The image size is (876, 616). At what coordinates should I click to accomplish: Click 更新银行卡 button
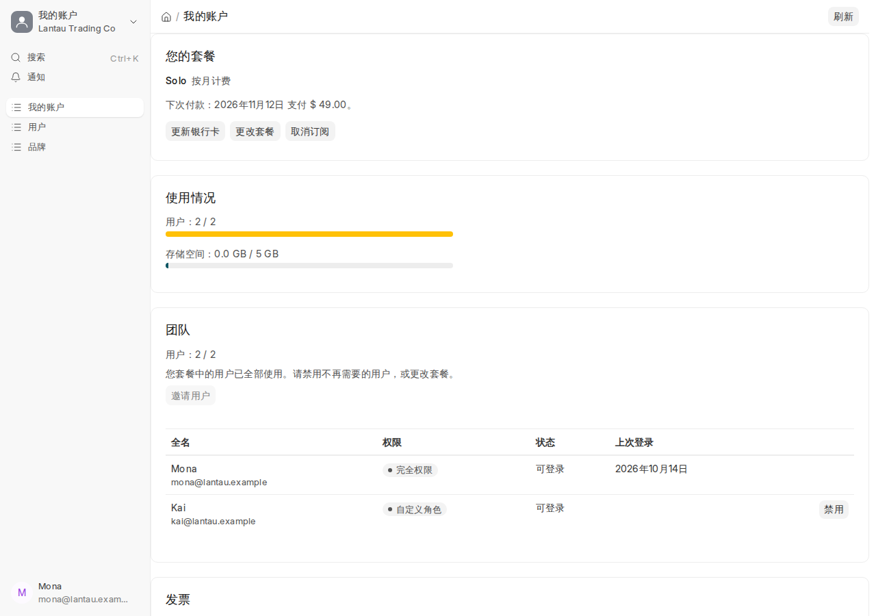(195, 131)
